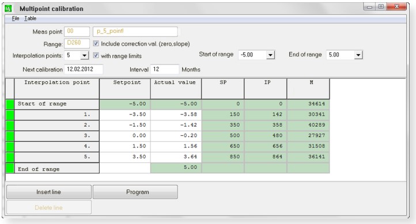Click the Insert line button
416x224 pixels.
tap(49, 192)
